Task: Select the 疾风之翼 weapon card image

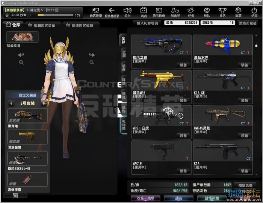Action: (161, 45)
